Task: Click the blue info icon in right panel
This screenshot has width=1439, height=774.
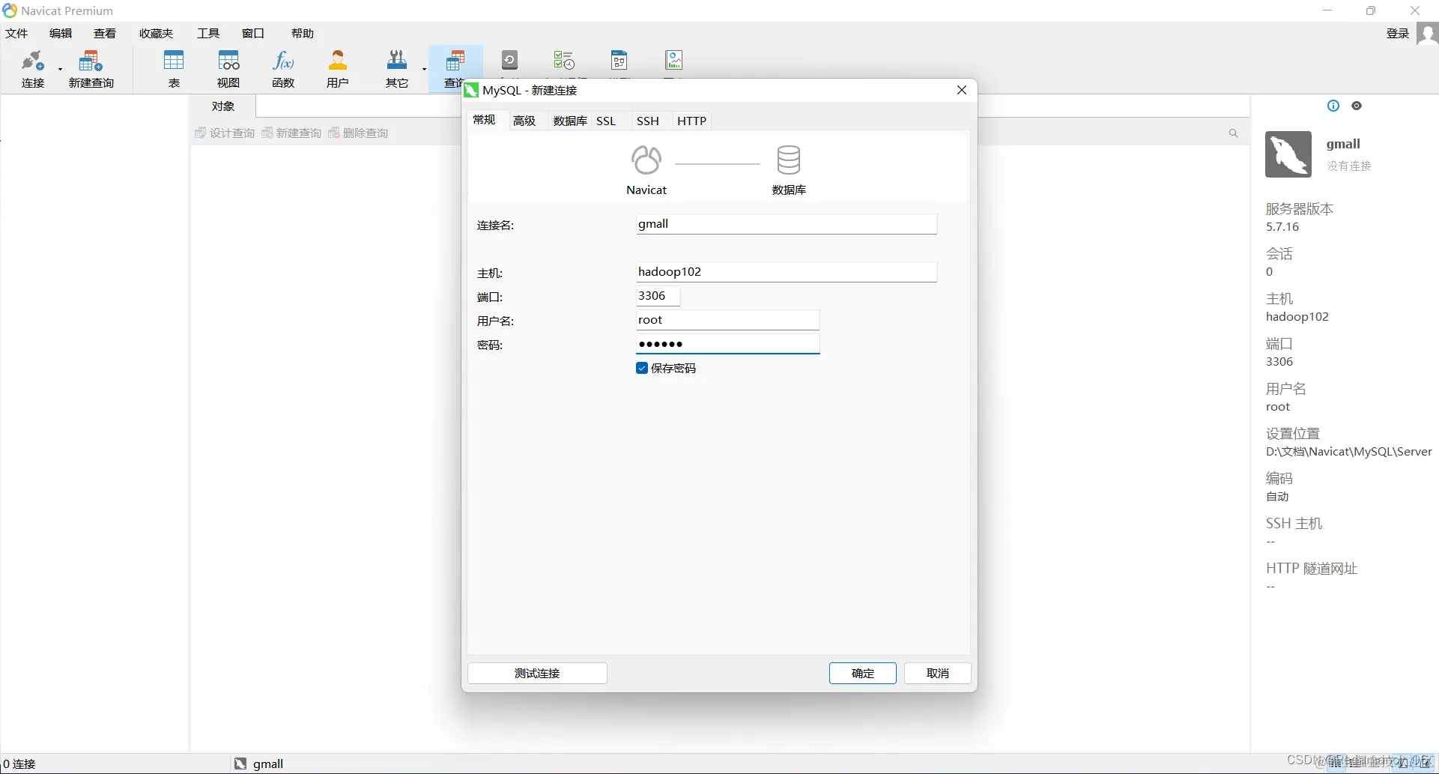Action: (x=1333, y=106)
